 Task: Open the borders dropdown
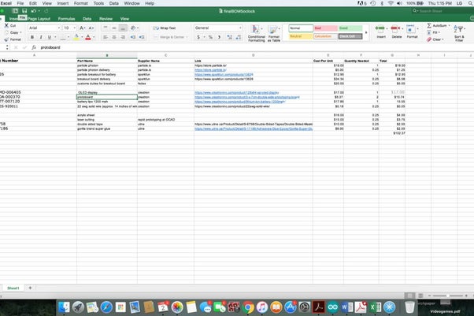click(x=69, y=37)
